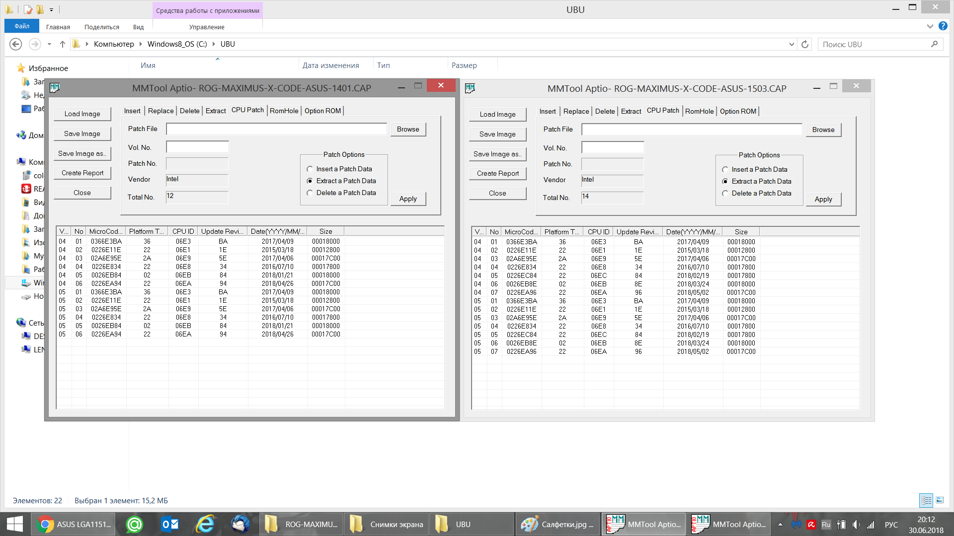Expand the Explorer ribbon chevron

[930, 26]
